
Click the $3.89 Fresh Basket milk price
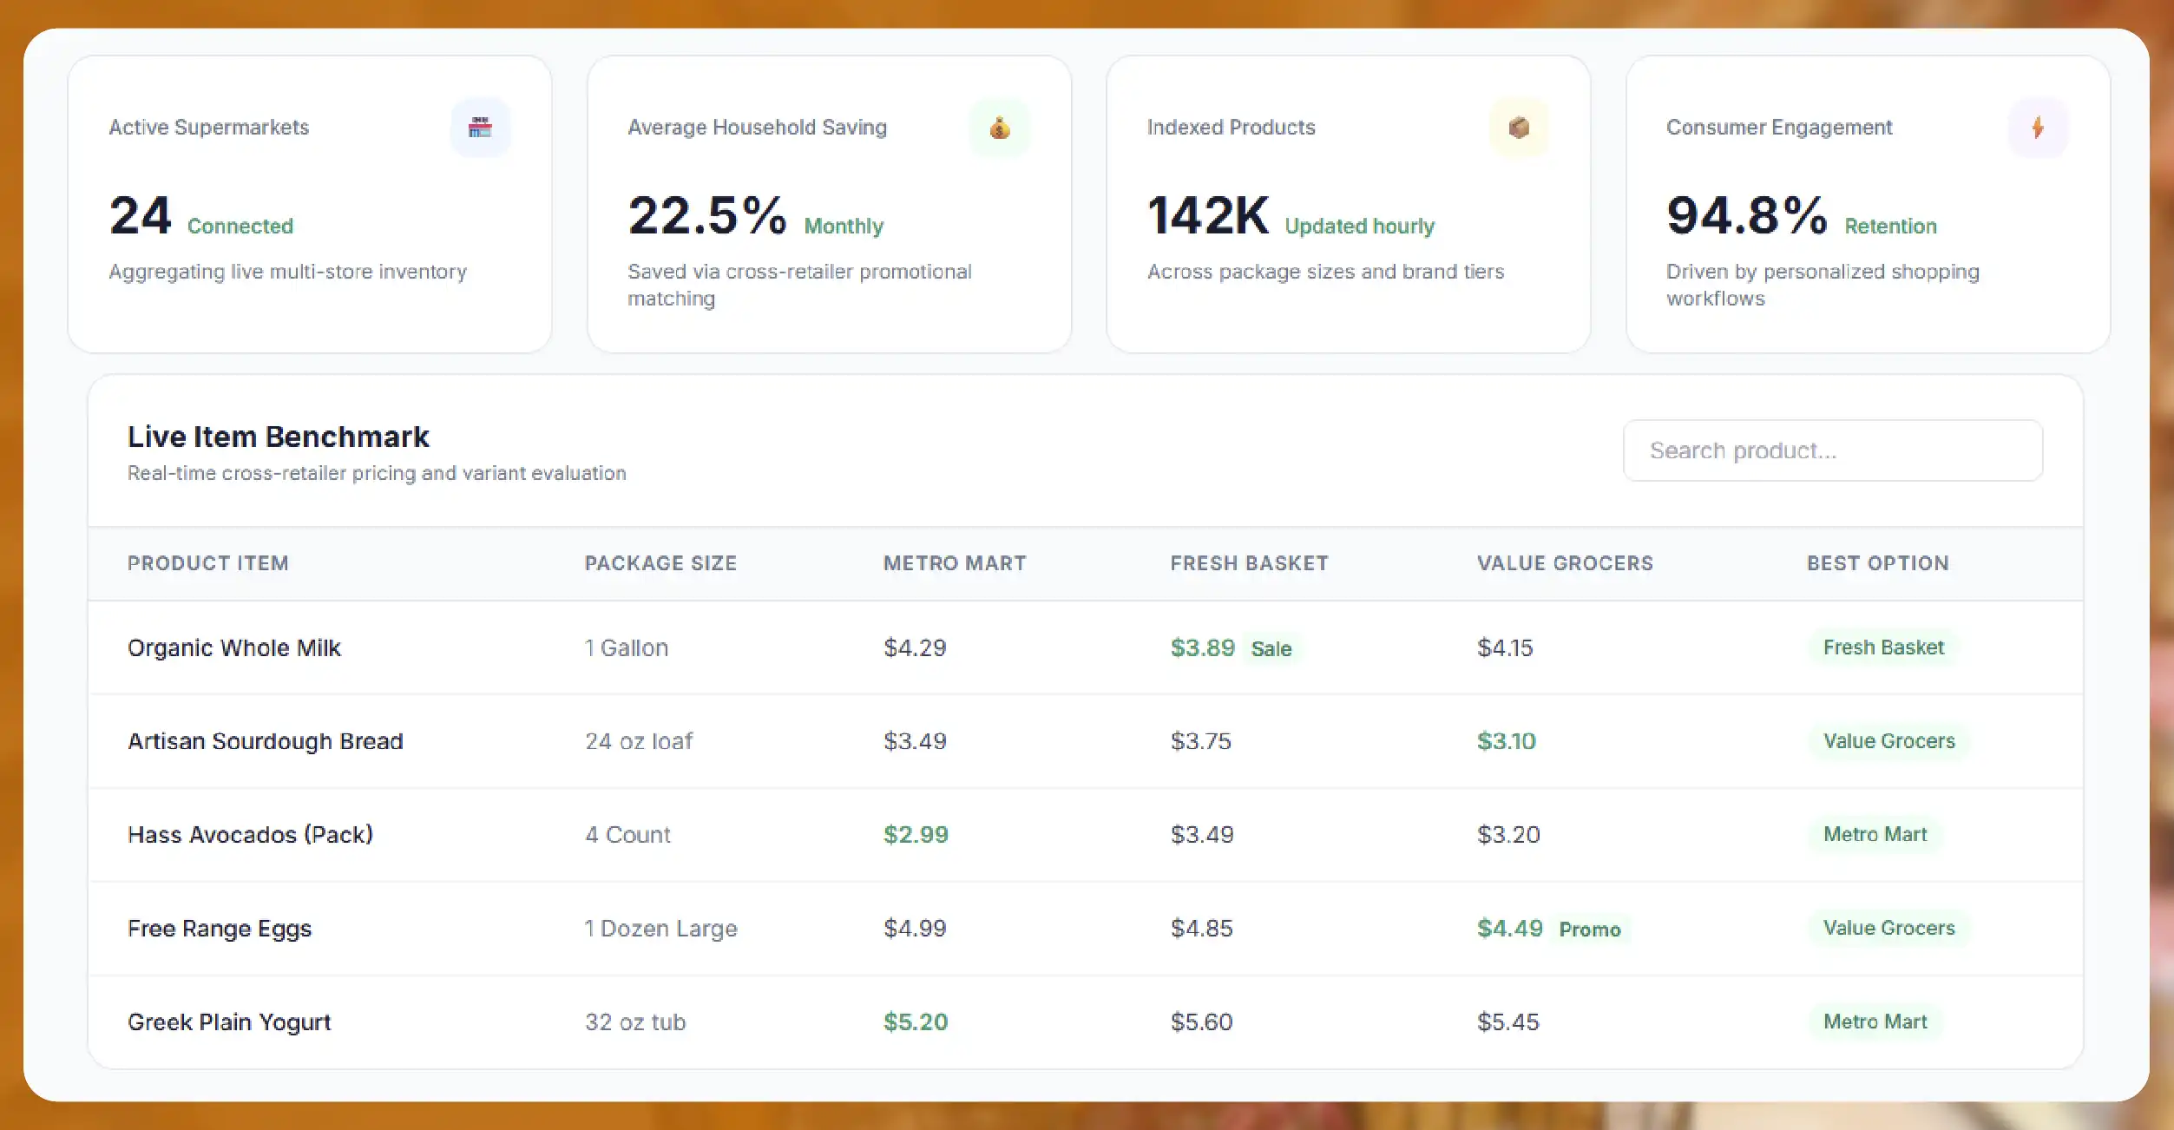(1202, 647)
